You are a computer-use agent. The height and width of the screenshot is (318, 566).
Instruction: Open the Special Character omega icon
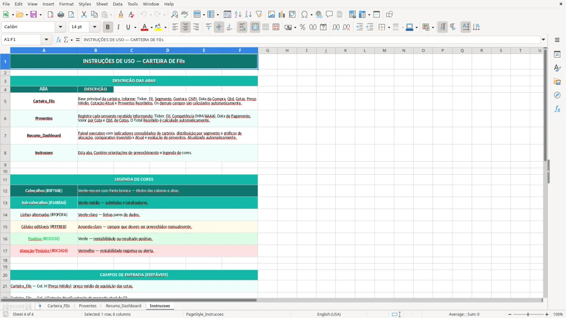point(304,15)
